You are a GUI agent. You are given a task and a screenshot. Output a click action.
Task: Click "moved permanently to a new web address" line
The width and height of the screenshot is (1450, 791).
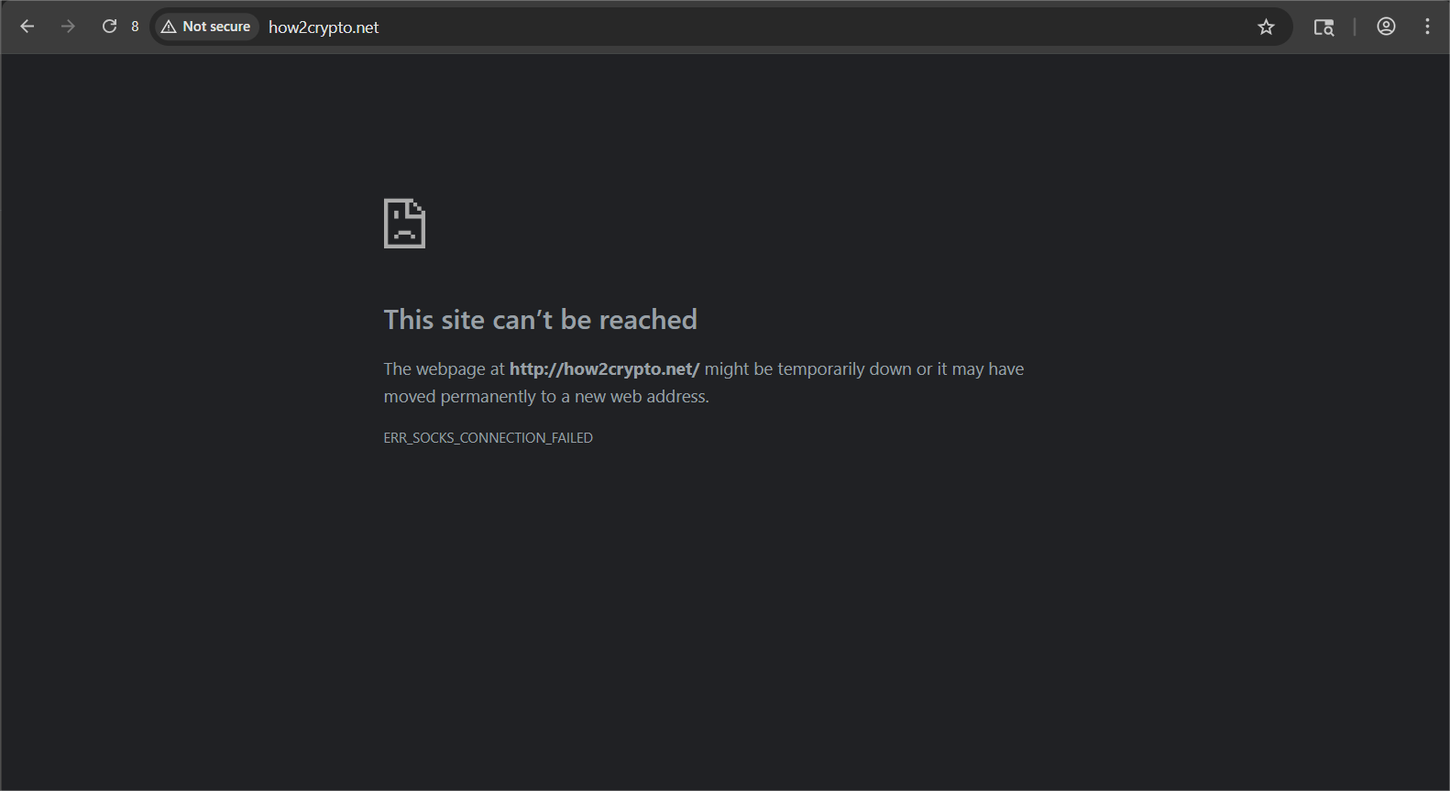click(x=546, y=397)
